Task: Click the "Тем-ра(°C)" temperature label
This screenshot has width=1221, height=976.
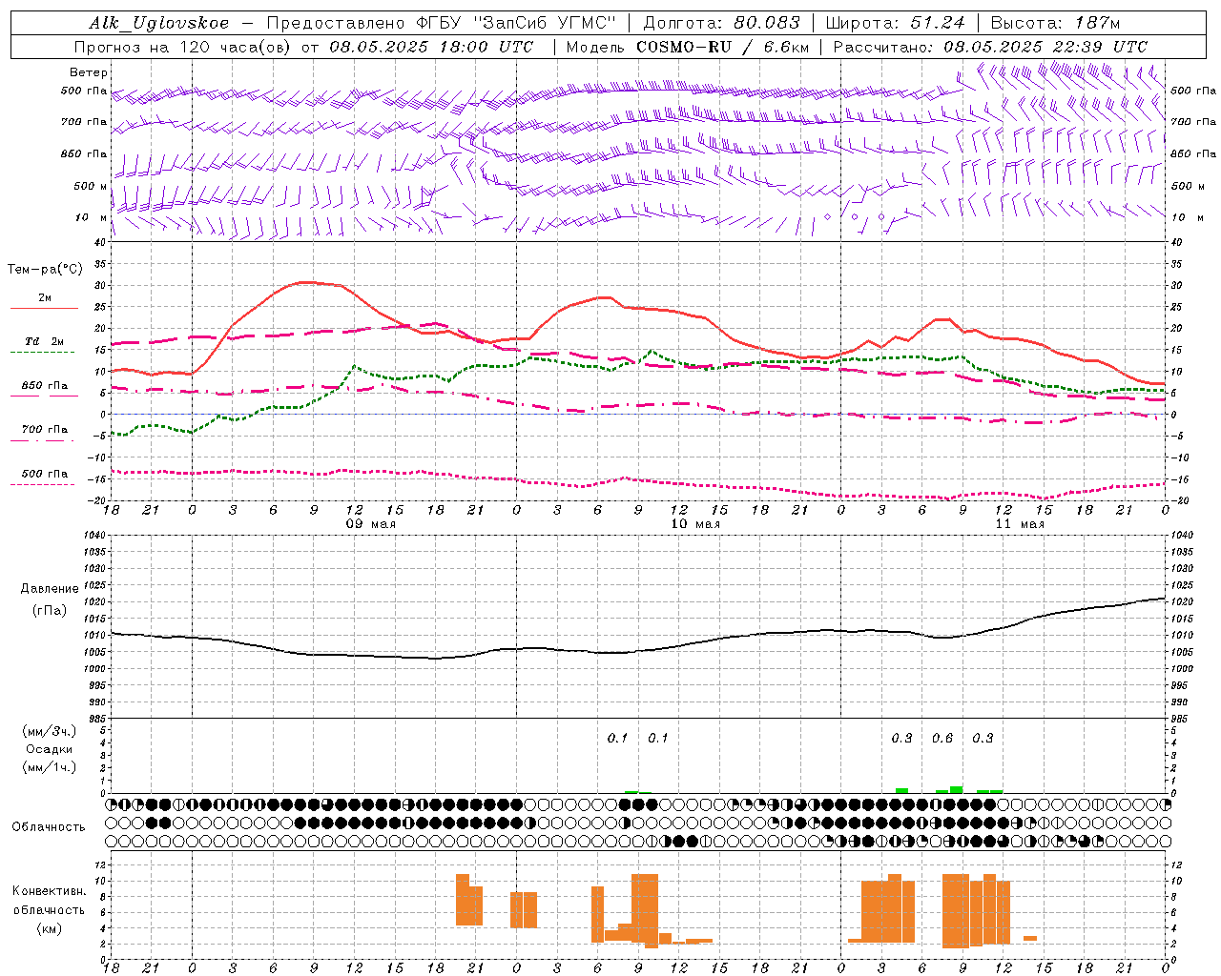Action: [x=45, y=270]
